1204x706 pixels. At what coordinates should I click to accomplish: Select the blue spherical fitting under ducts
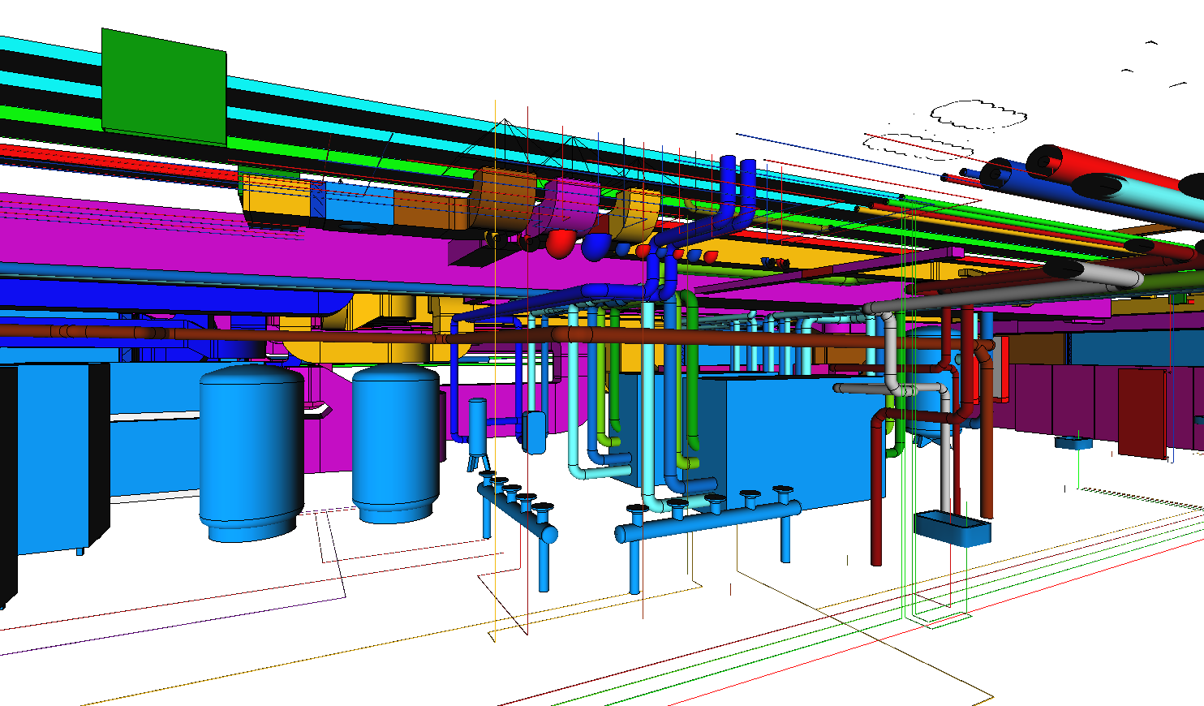pyautogui.click(x=596, y=247)
